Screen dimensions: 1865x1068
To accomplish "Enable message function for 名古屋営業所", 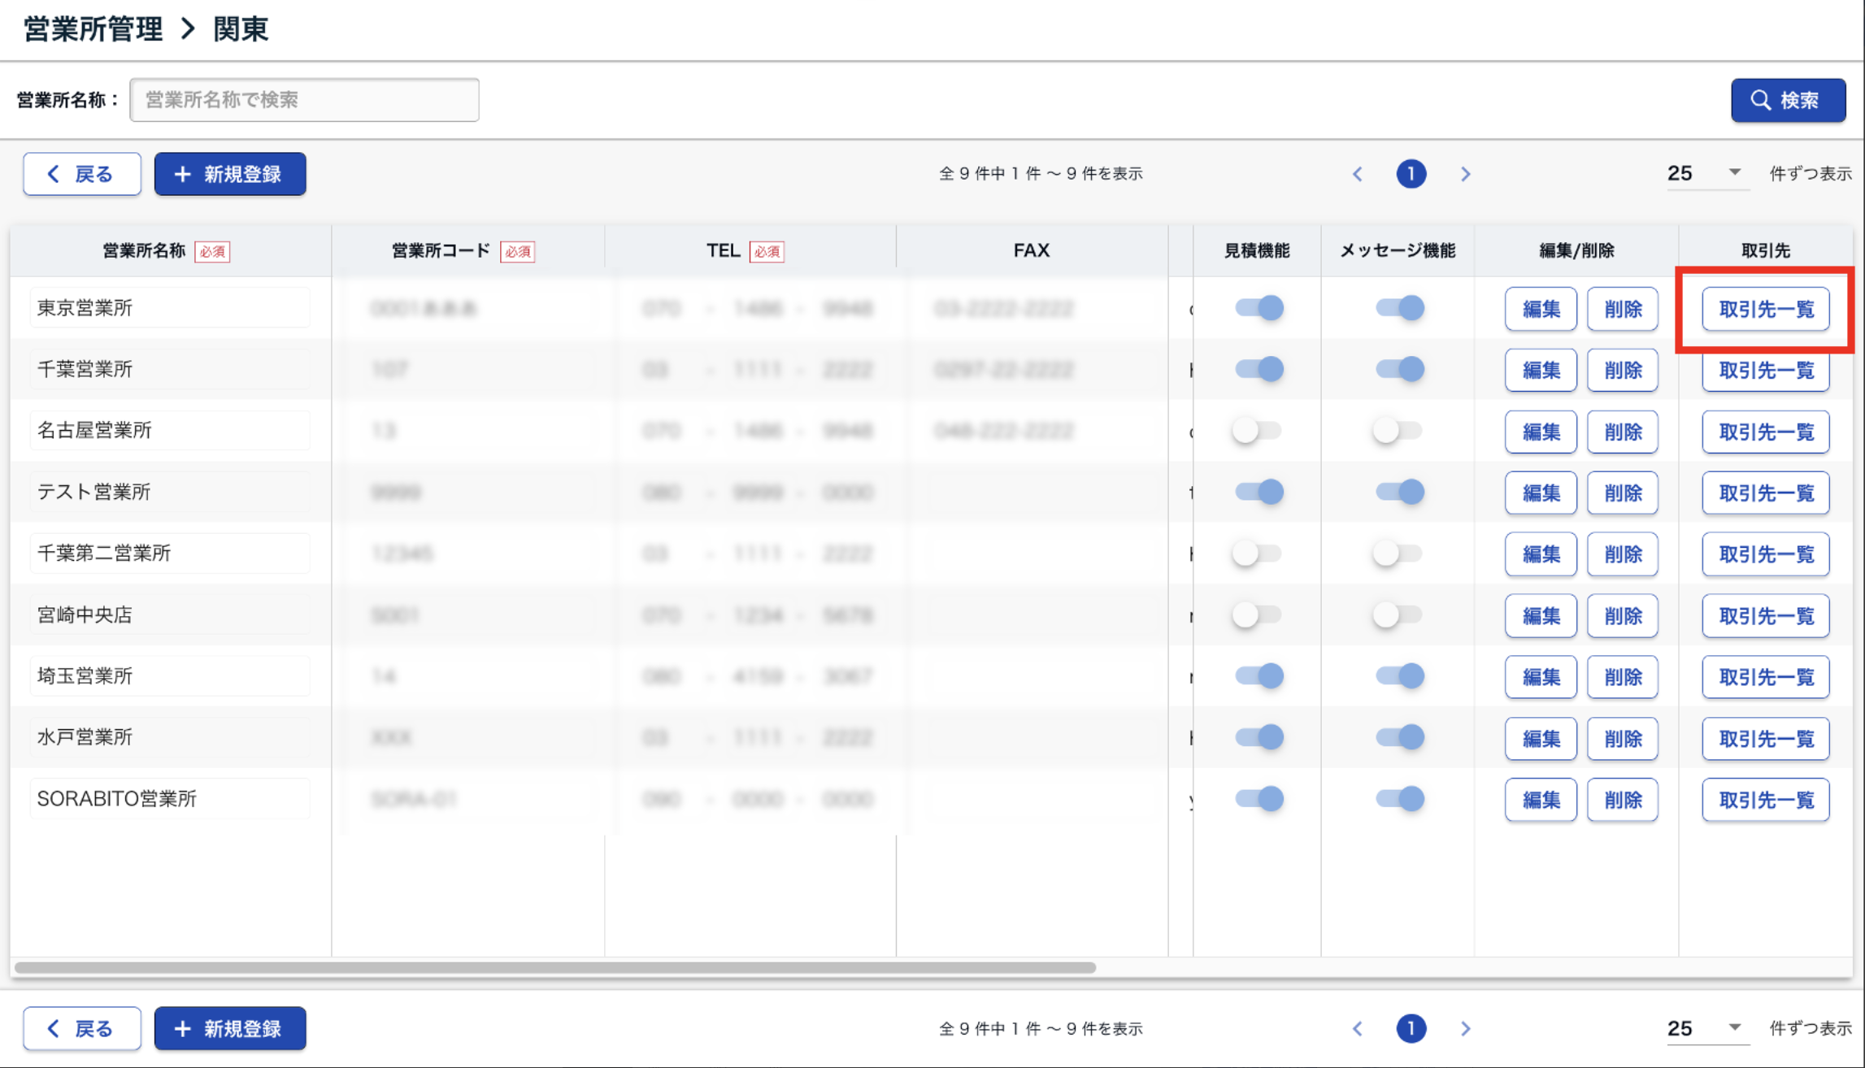I will click(x=1398, y=431).
